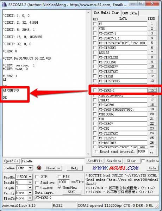This screenshot has width=162, height=211.
Task: Click send button 21 for ATH
Action: point(152,119)
